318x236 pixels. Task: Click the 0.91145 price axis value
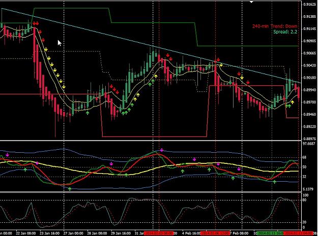pyautogui.click(x=309, y=29)
